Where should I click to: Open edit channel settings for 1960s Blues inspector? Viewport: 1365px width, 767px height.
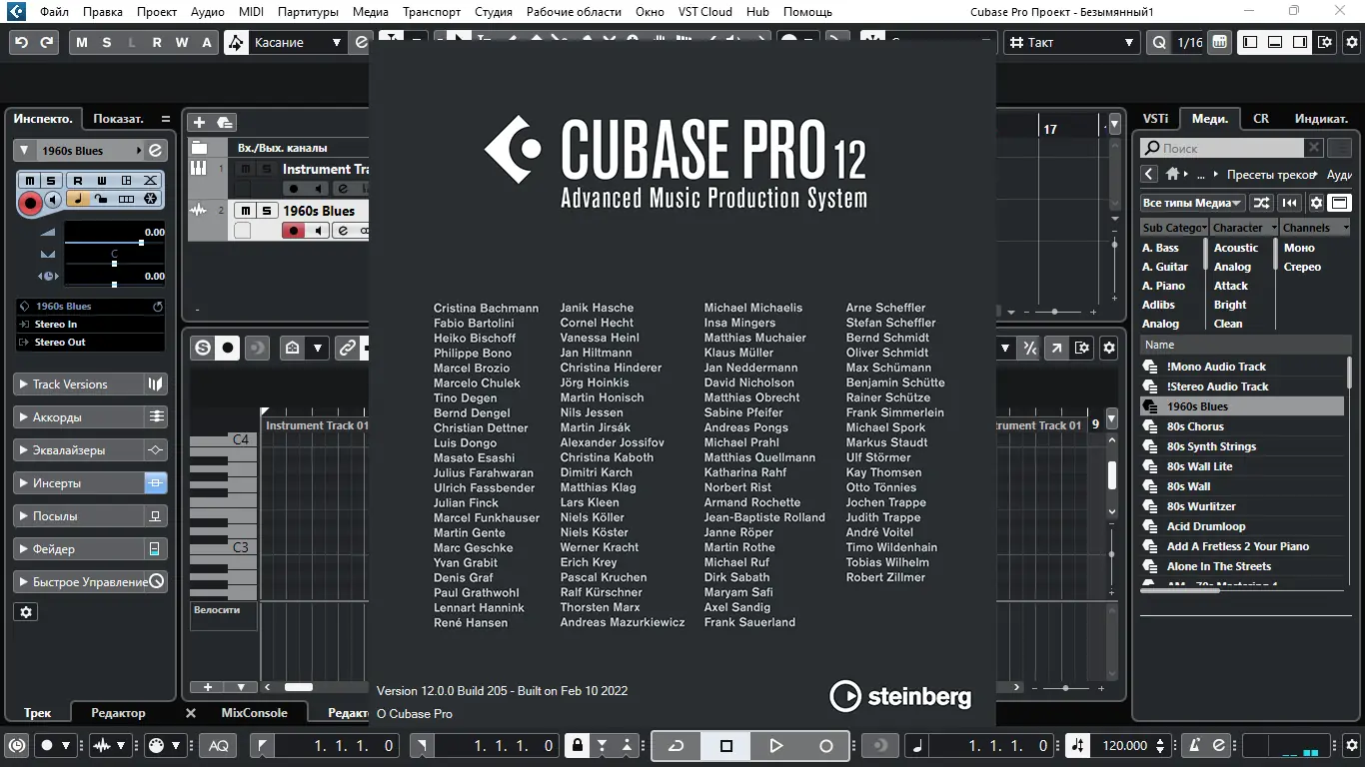tap(156, 151)
